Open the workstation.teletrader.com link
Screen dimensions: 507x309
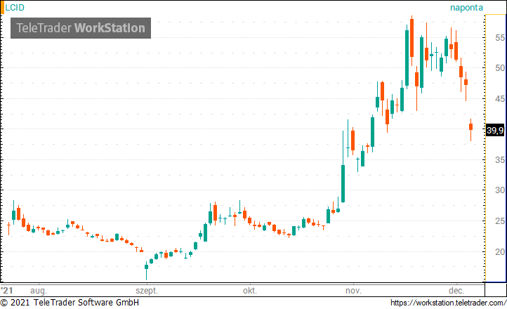tap(448, 303)
